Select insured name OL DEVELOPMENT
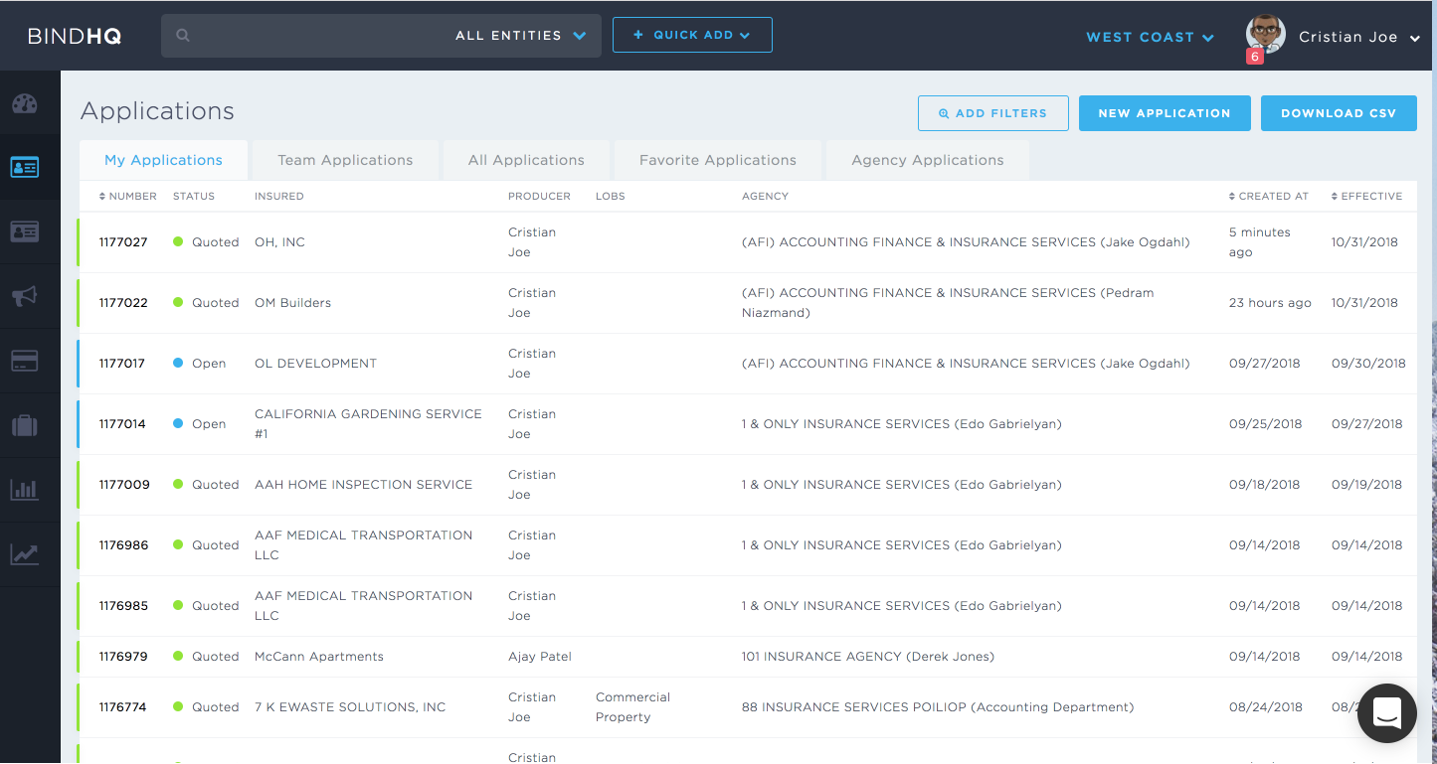This screenshot has height=764, width=1437. pos(315,364)
